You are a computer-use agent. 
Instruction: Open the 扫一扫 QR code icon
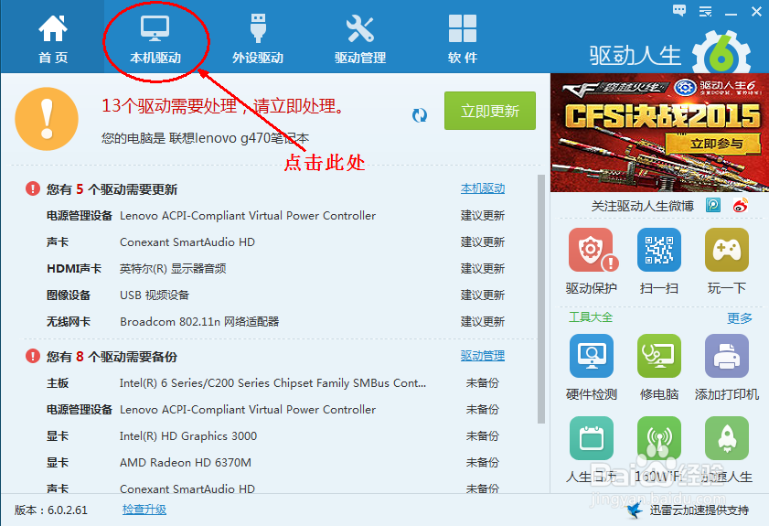point(658,250)
